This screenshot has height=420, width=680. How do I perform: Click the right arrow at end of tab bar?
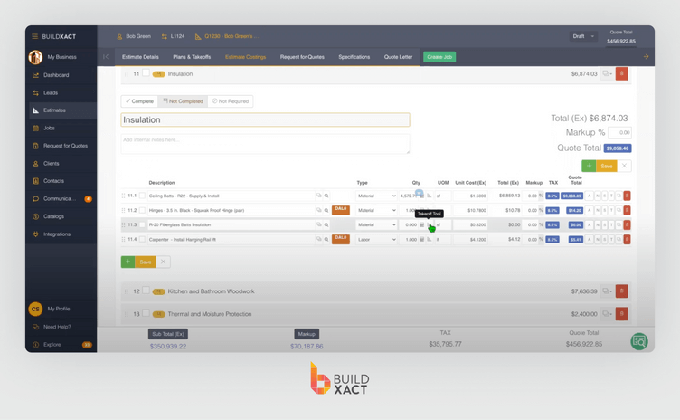click(646, 57)
